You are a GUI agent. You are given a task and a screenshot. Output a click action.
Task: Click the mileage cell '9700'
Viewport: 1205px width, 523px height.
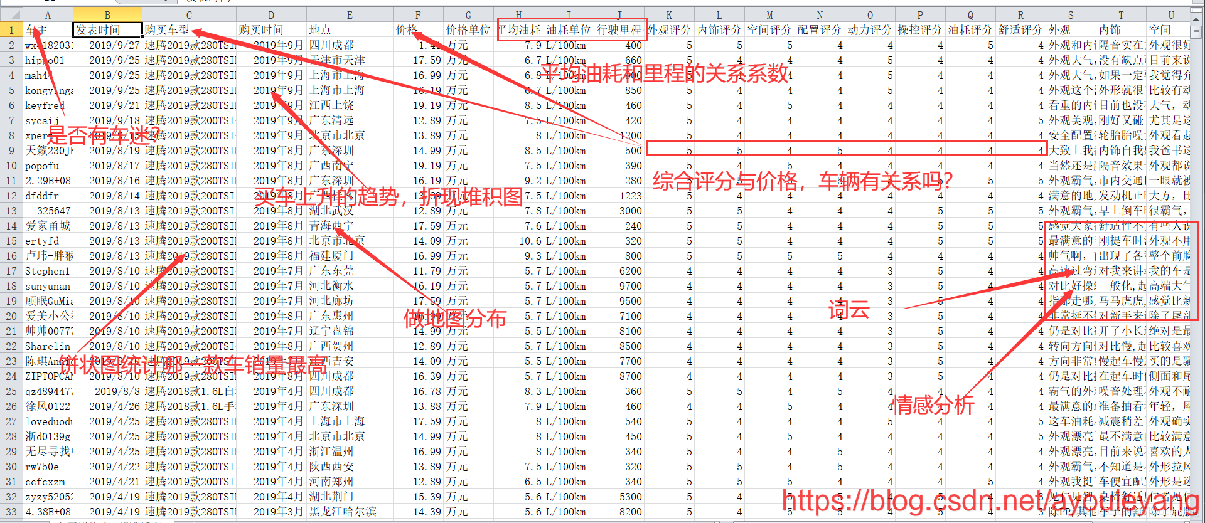pos(619,286)
